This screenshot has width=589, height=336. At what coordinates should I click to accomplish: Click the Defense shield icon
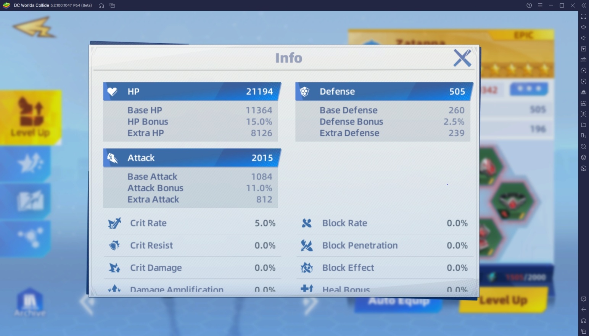coord(304,92)
